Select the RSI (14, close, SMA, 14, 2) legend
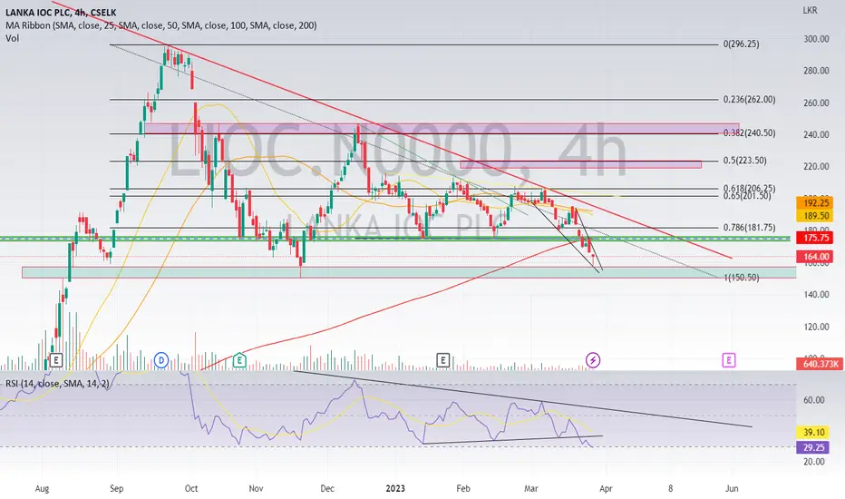This screenshot has width=845, height=499. [x=58, y=384]
